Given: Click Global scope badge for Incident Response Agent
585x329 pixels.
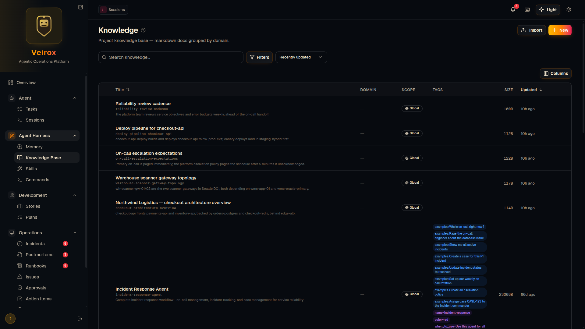Looking at the screenshot, I should tap(412, 294).
